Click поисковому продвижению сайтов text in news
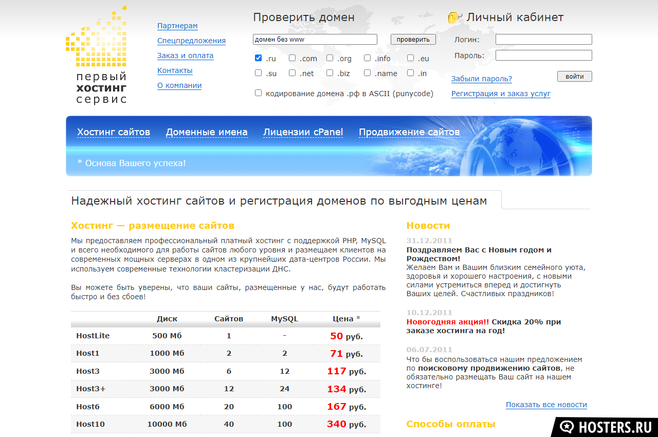658x437 pixels. pyautogui.click(x=488, y=368)
